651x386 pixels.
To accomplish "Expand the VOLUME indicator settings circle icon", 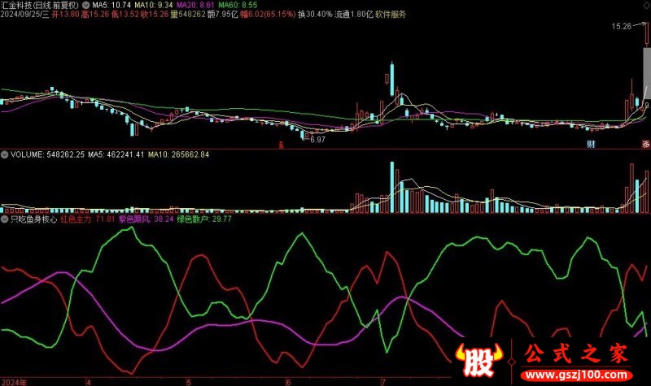I will [x=5, y=154].
